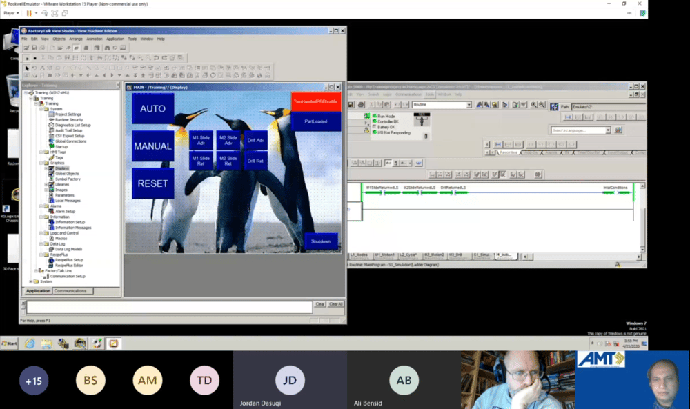690x409 pixels.
Task: Click the Edit Display stop square icon
Action: click(x=34, y=58)
